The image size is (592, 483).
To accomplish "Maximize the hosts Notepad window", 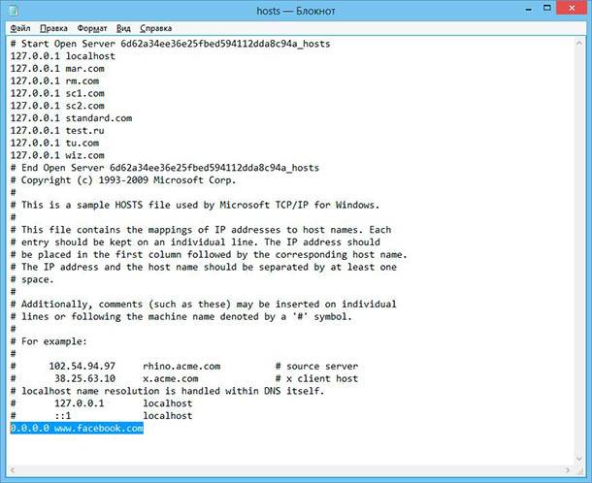I will [547, 9].
